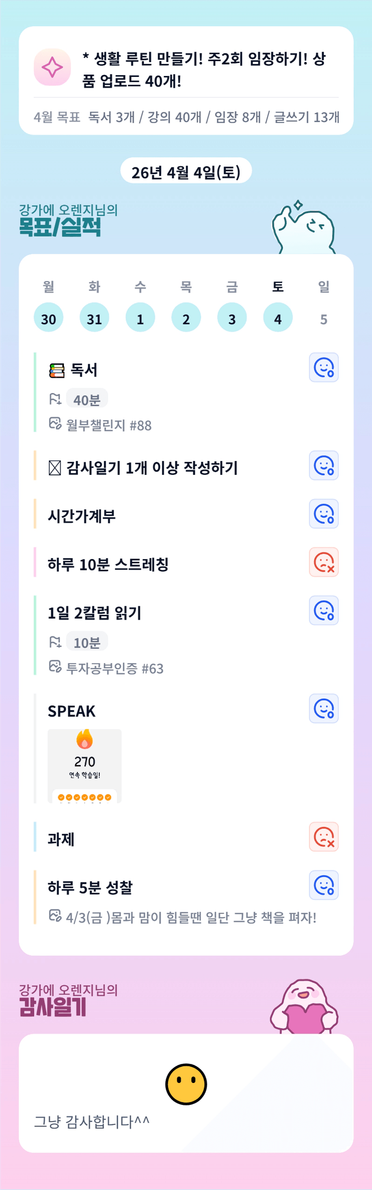Click the yellow emoji face in 감사일기
Viewport: 372px width, 1190px height.
point(186,1084)
